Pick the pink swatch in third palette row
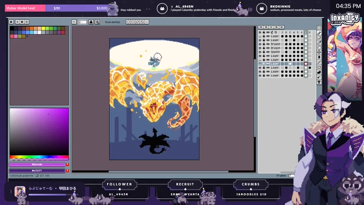This screenshot has width=364, height=205. tap(16, 36)
